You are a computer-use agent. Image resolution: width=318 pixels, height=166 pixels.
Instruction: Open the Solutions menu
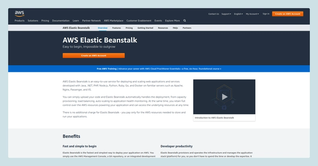(33, 21)
